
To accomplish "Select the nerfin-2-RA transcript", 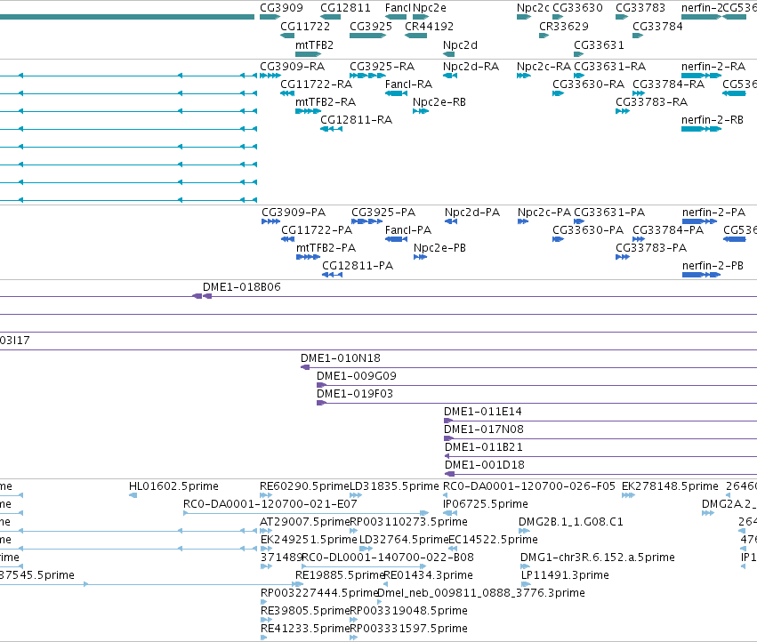I will 702,76.
